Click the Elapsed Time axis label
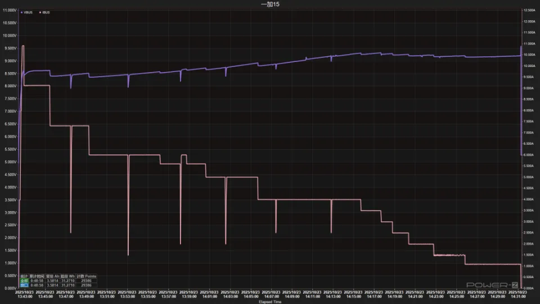This screenshot has width=540, height=304. 269,301
